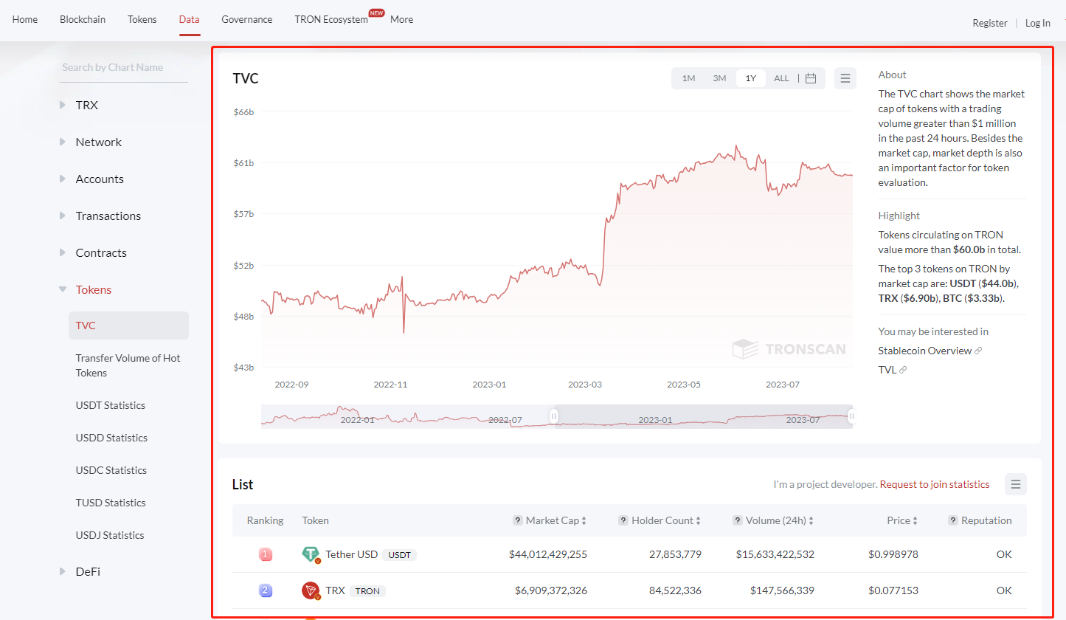The width and height of the screenshot is (1066, 620).
Task: Open Transfer Volume of Hot Tokens
Action: (128, 365)
